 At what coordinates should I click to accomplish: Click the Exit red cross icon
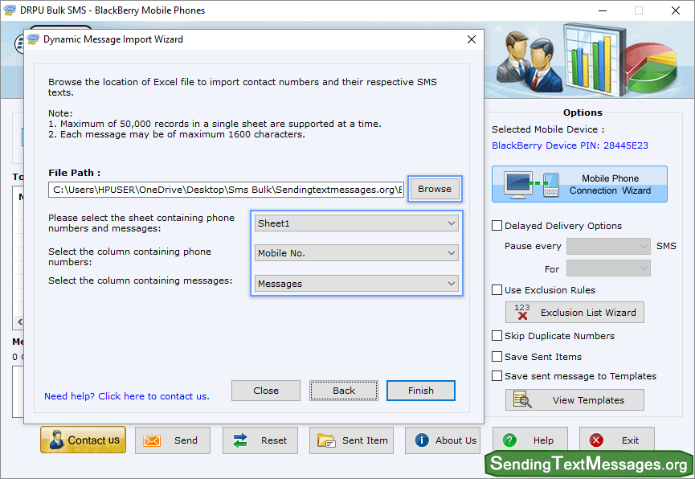596,440
